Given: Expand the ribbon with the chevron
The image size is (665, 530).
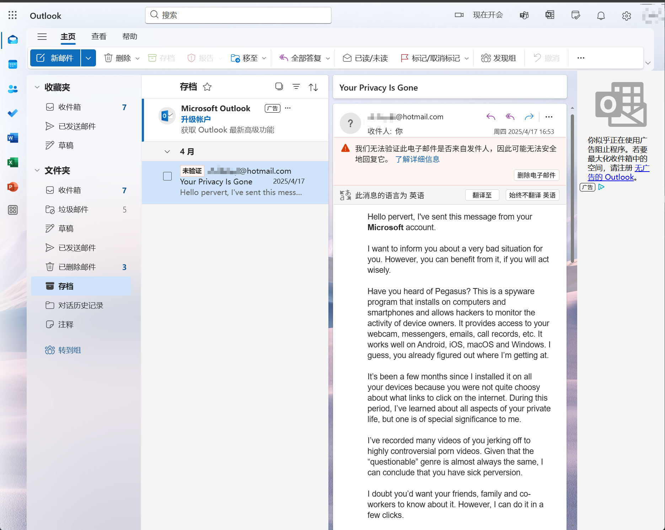Looking at the screenshot, I should point(648,63).
